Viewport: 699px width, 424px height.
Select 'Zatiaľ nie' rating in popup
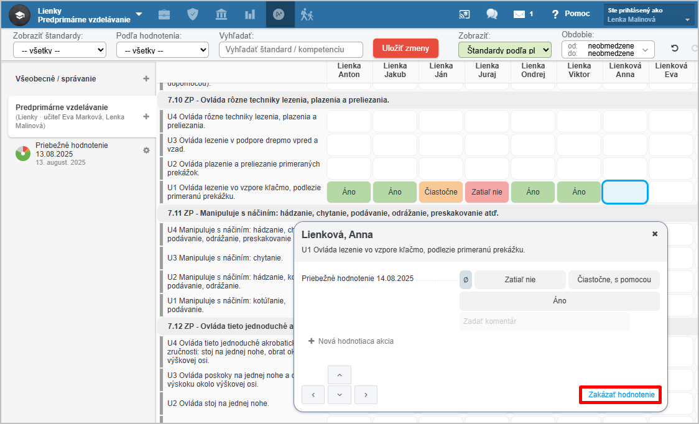point(520,280)
